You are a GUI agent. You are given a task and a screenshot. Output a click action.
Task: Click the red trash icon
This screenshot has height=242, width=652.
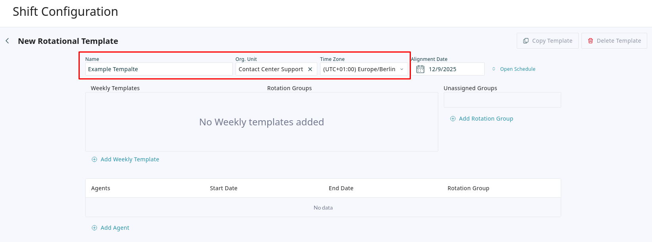(591, 41)
